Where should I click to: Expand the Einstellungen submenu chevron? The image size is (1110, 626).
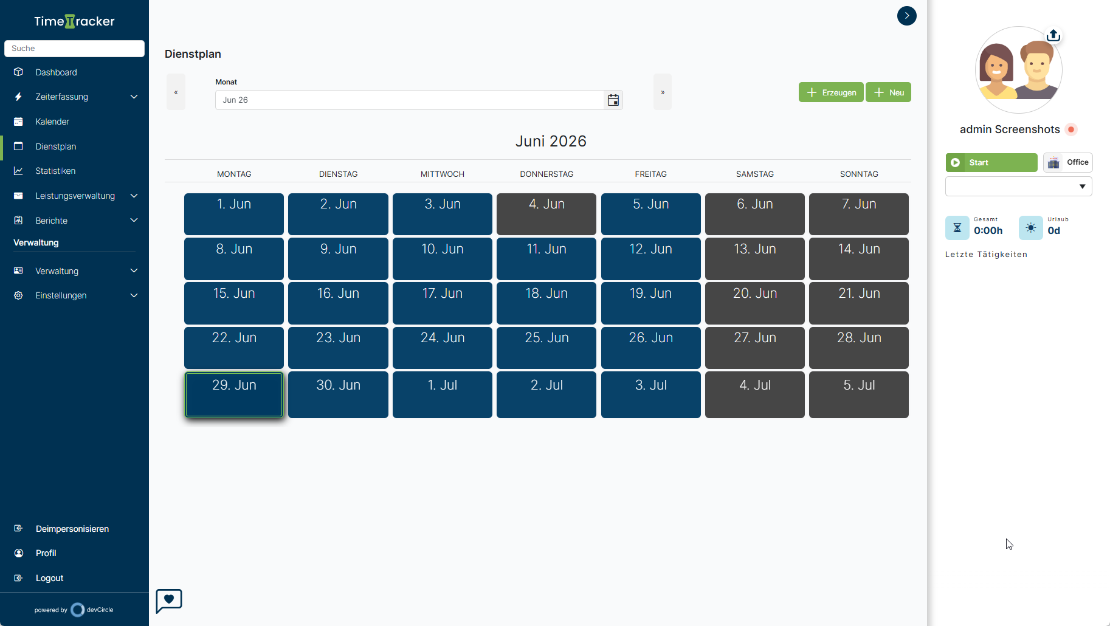[134, 295]
